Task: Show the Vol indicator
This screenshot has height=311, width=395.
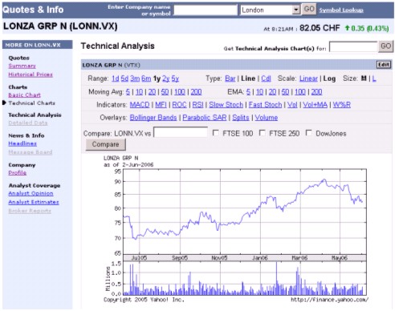Action: 292,105
